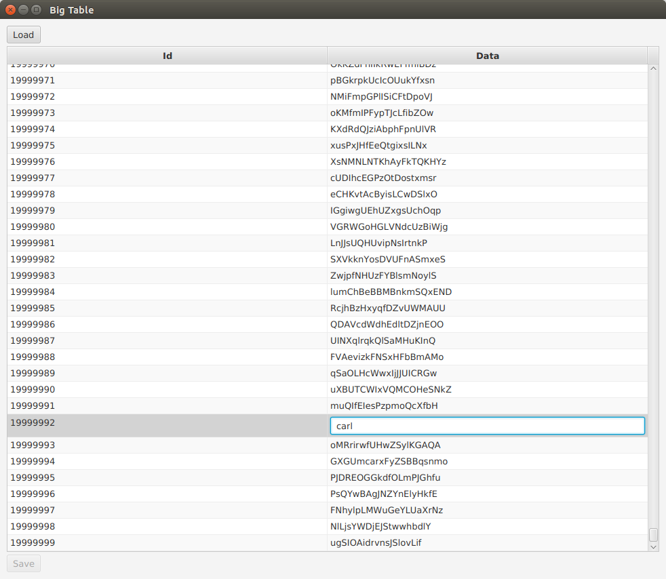The height and width of the screenshot is (579, 666).
Task: Sort the table by the Id column
Action: [x=167, y=56]
